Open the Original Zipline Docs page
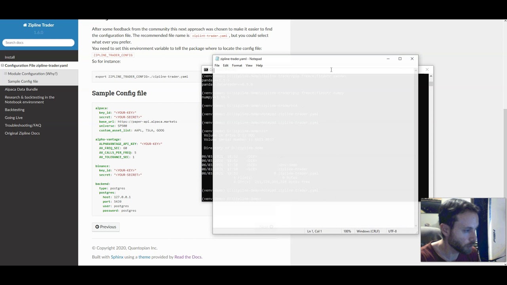 (x=22, y=133)
